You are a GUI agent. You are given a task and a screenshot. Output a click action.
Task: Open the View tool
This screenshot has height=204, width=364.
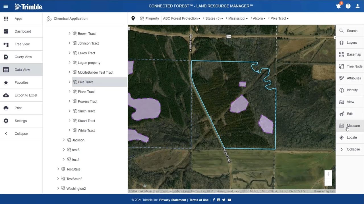point(350,102)
